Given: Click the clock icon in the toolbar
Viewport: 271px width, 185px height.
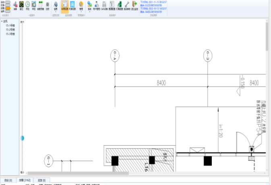Looking at the screenshot, I should (x=27, y=5).
